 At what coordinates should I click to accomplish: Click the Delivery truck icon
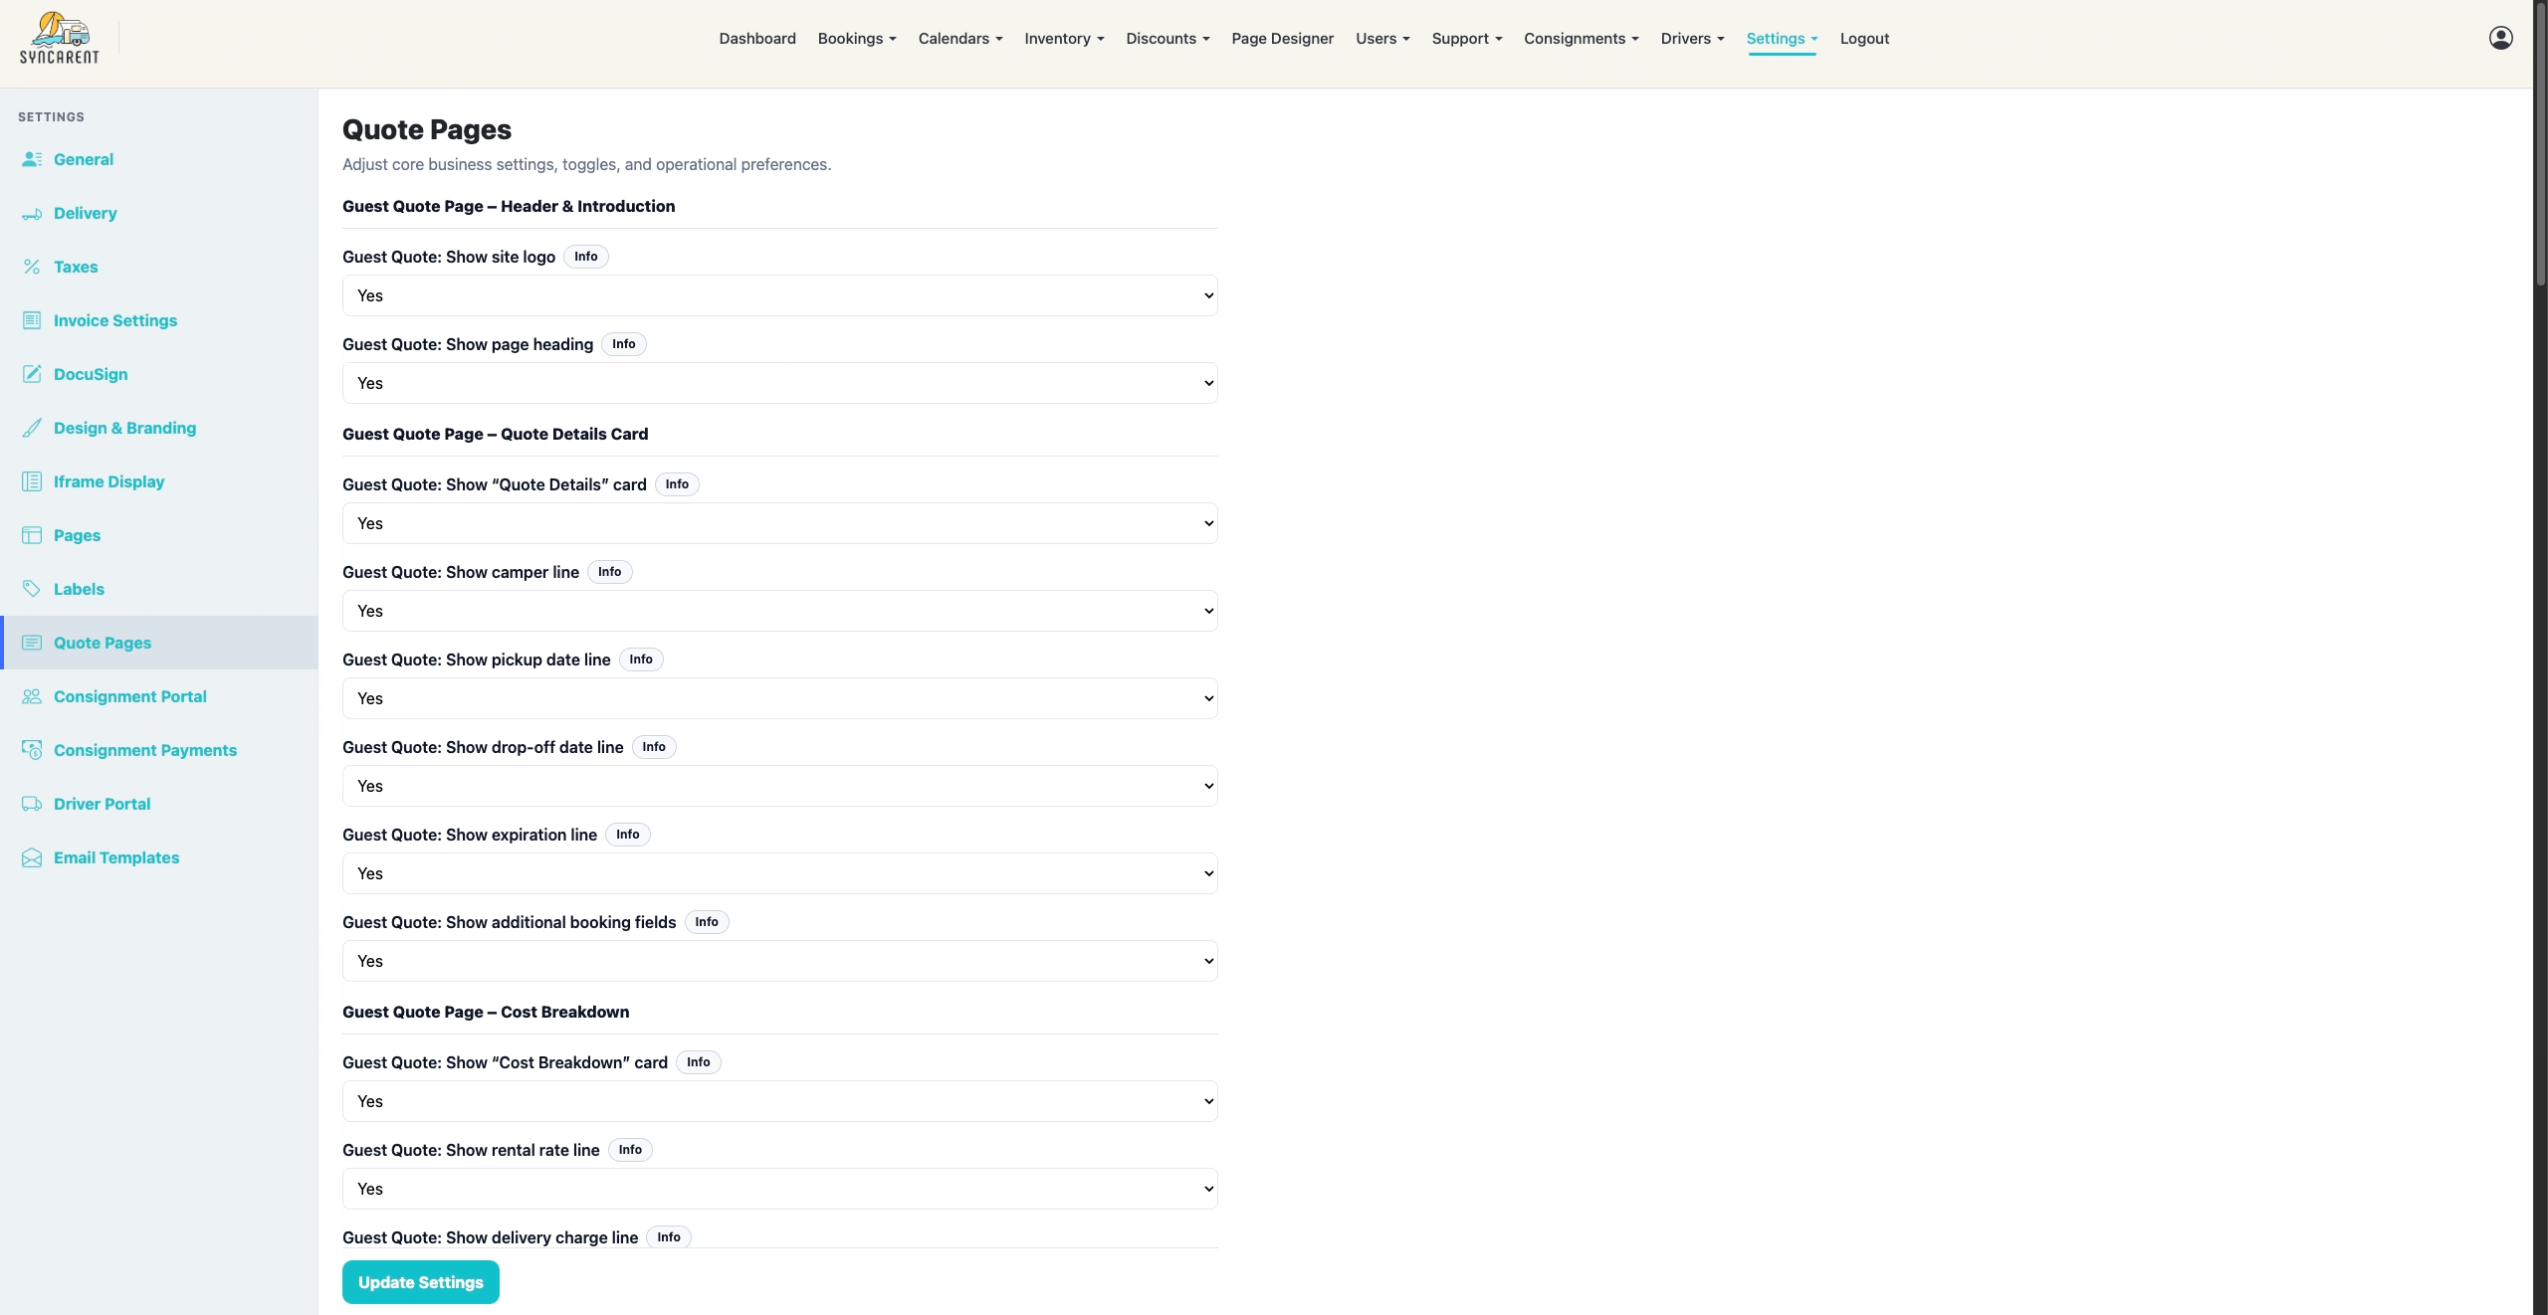tap(32, 213)
